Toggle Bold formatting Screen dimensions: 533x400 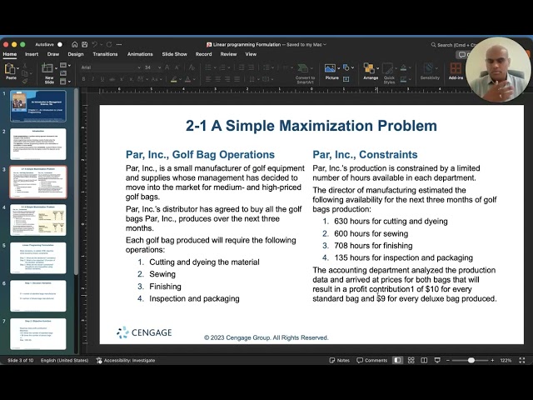pos(83,79)
